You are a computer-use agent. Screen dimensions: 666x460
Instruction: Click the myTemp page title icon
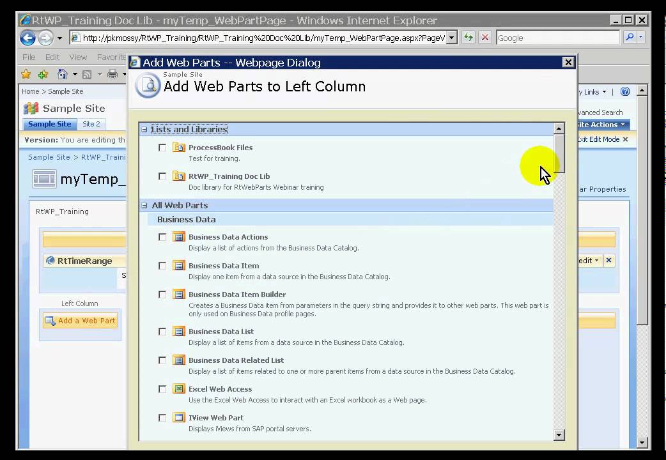[x=44, y=179]
